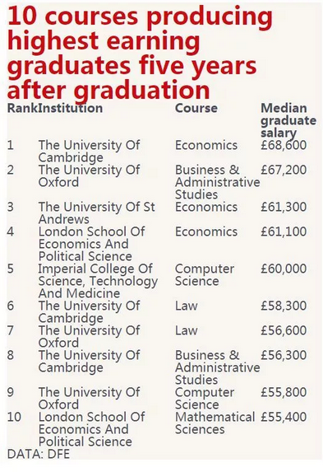Image resolution: width=323 pixels, height=472 pixels.
Task: Select the £60,000 salary figure
Action: pos(284,269)
